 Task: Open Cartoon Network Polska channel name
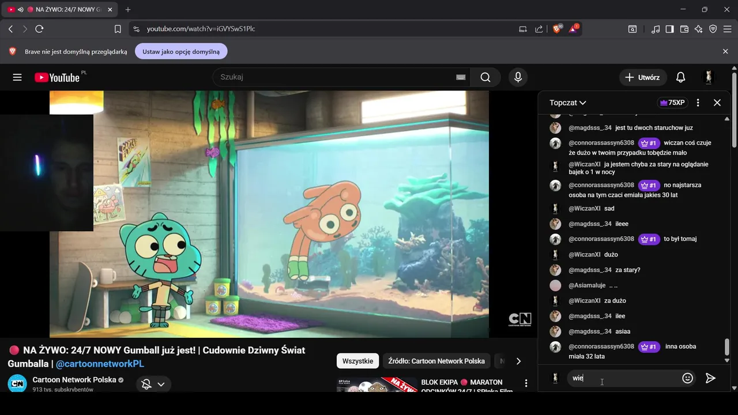tap(74, 380)
